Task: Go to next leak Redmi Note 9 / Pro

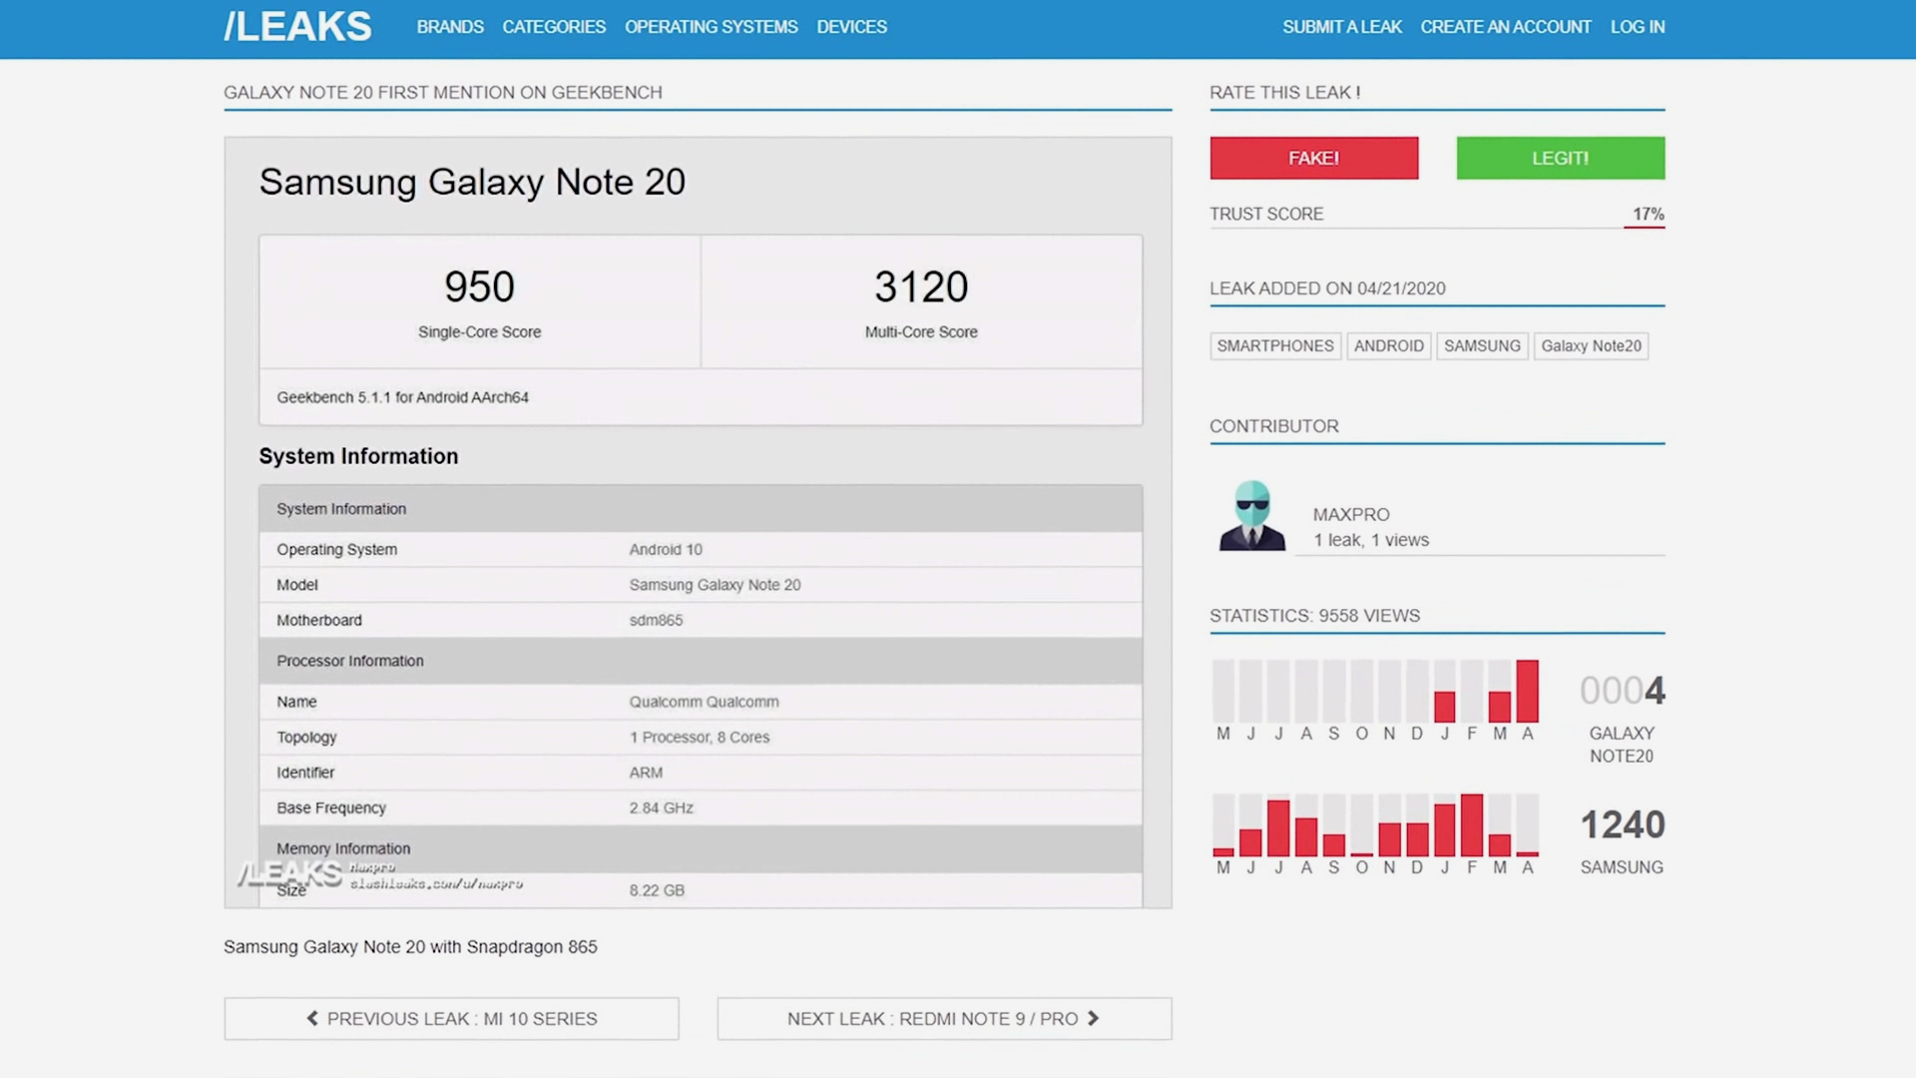Action: (x=943, y=1018)
